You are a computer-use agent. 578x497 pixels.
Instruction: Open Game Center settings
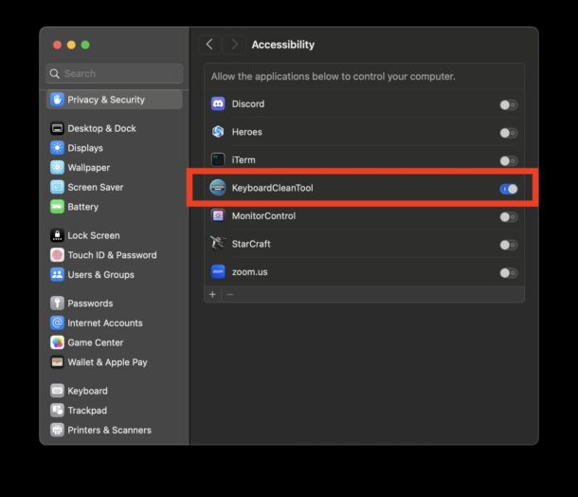95,342
